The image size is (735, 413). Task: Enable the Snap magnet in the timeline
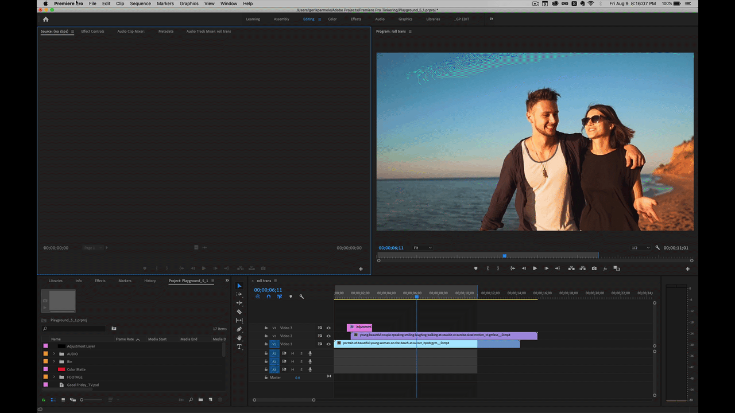268,297
